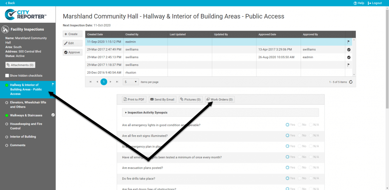Open the Help page
This screenshot has width=389, height=190.
(x=359, y=3)
